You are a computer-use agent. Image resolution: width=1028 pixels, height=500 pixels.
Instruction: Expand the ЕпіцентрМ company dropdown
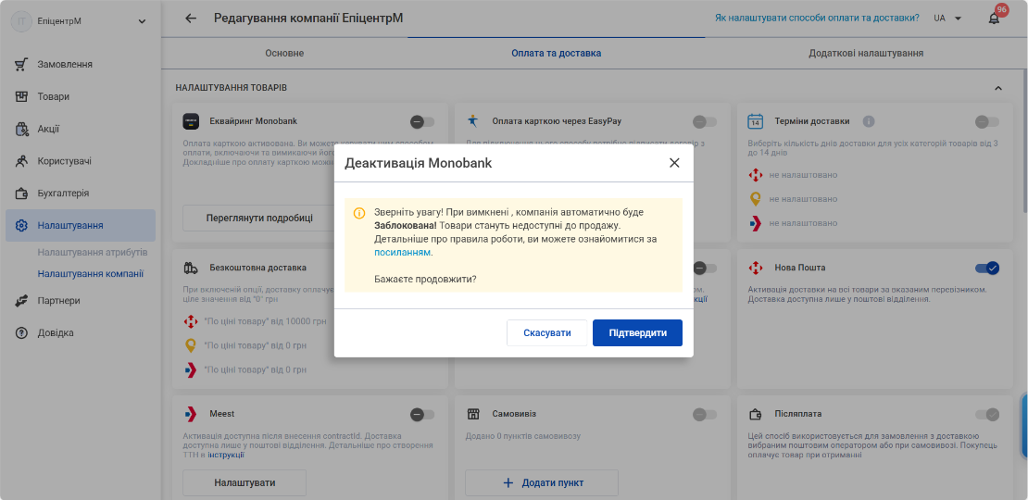coord(143,21)
